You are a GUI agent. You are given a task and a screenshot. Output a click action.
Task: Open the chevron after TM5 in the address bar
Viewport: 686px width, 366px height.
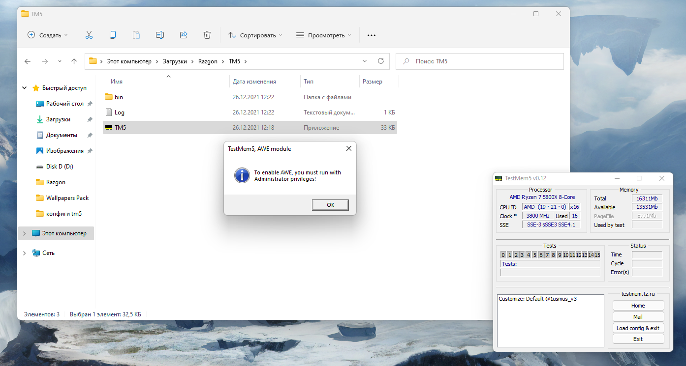245,61
